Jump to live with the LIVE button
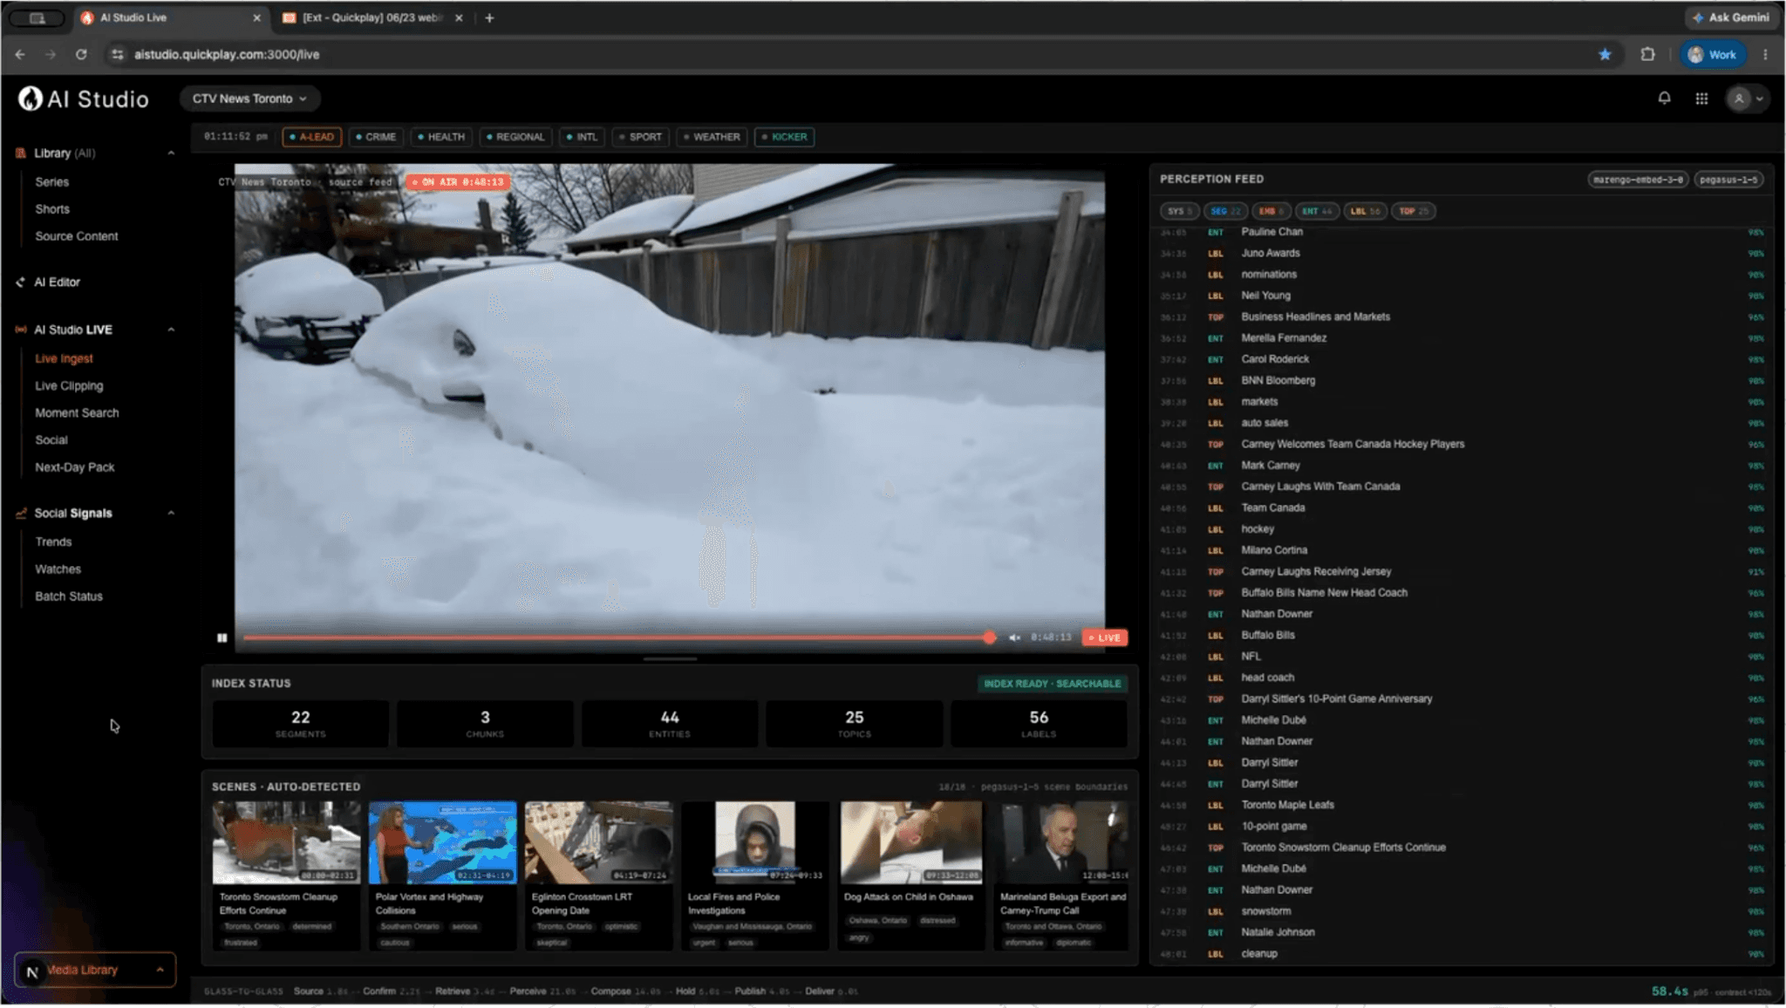The height and width of the screenshot is (1008, 1786). (1105, 637)
